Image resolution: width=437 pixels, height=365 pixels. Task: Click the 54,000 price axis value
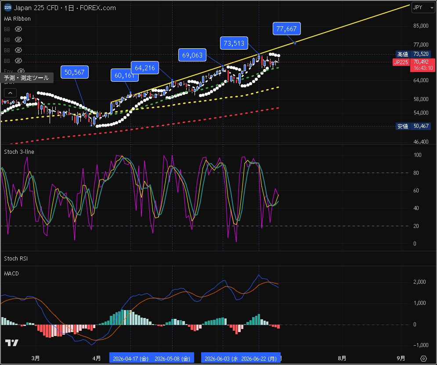pyautogui.click(x=421, y=113)
